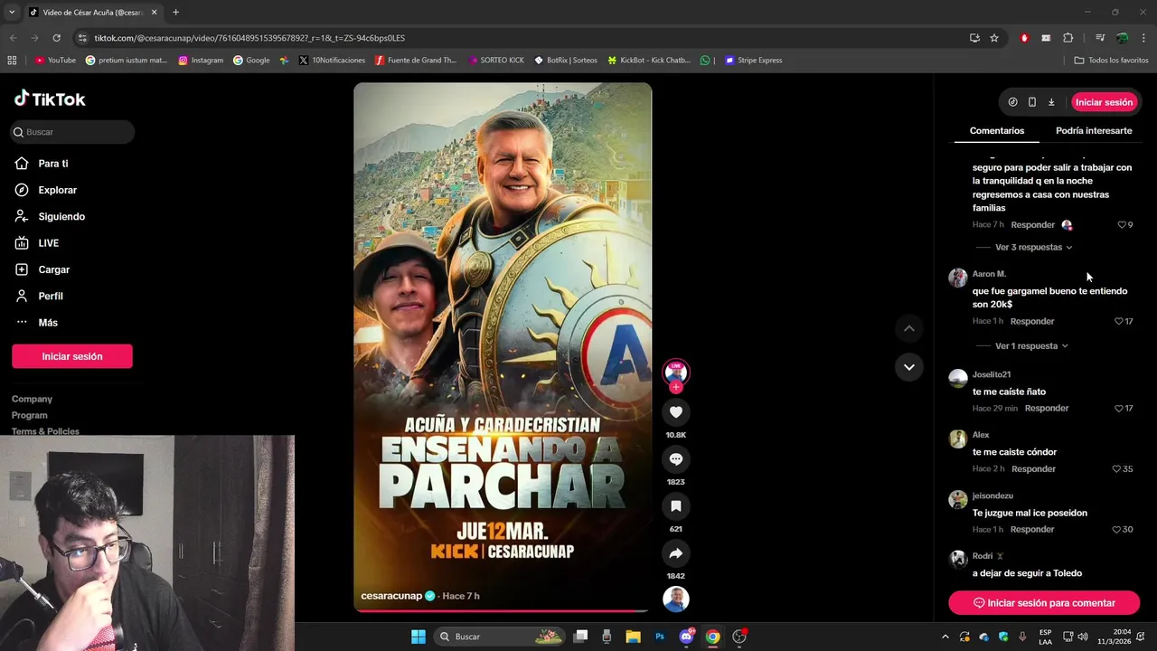1157x651 pixels.
Task: Open the YouTube bookmark
Action: click(x=55, y=61)
